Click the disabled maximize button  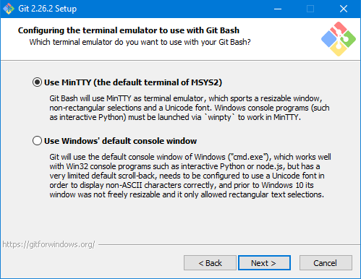(x=310, y=9)
